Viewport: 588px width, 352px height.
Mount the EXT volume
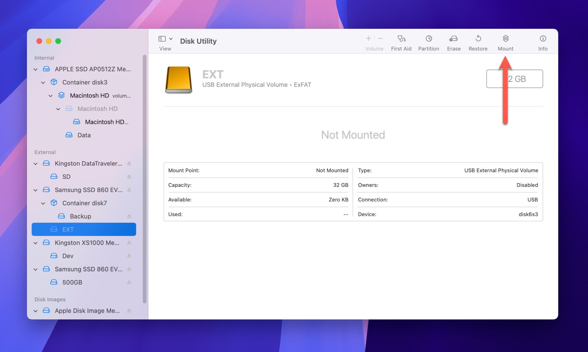505,42
